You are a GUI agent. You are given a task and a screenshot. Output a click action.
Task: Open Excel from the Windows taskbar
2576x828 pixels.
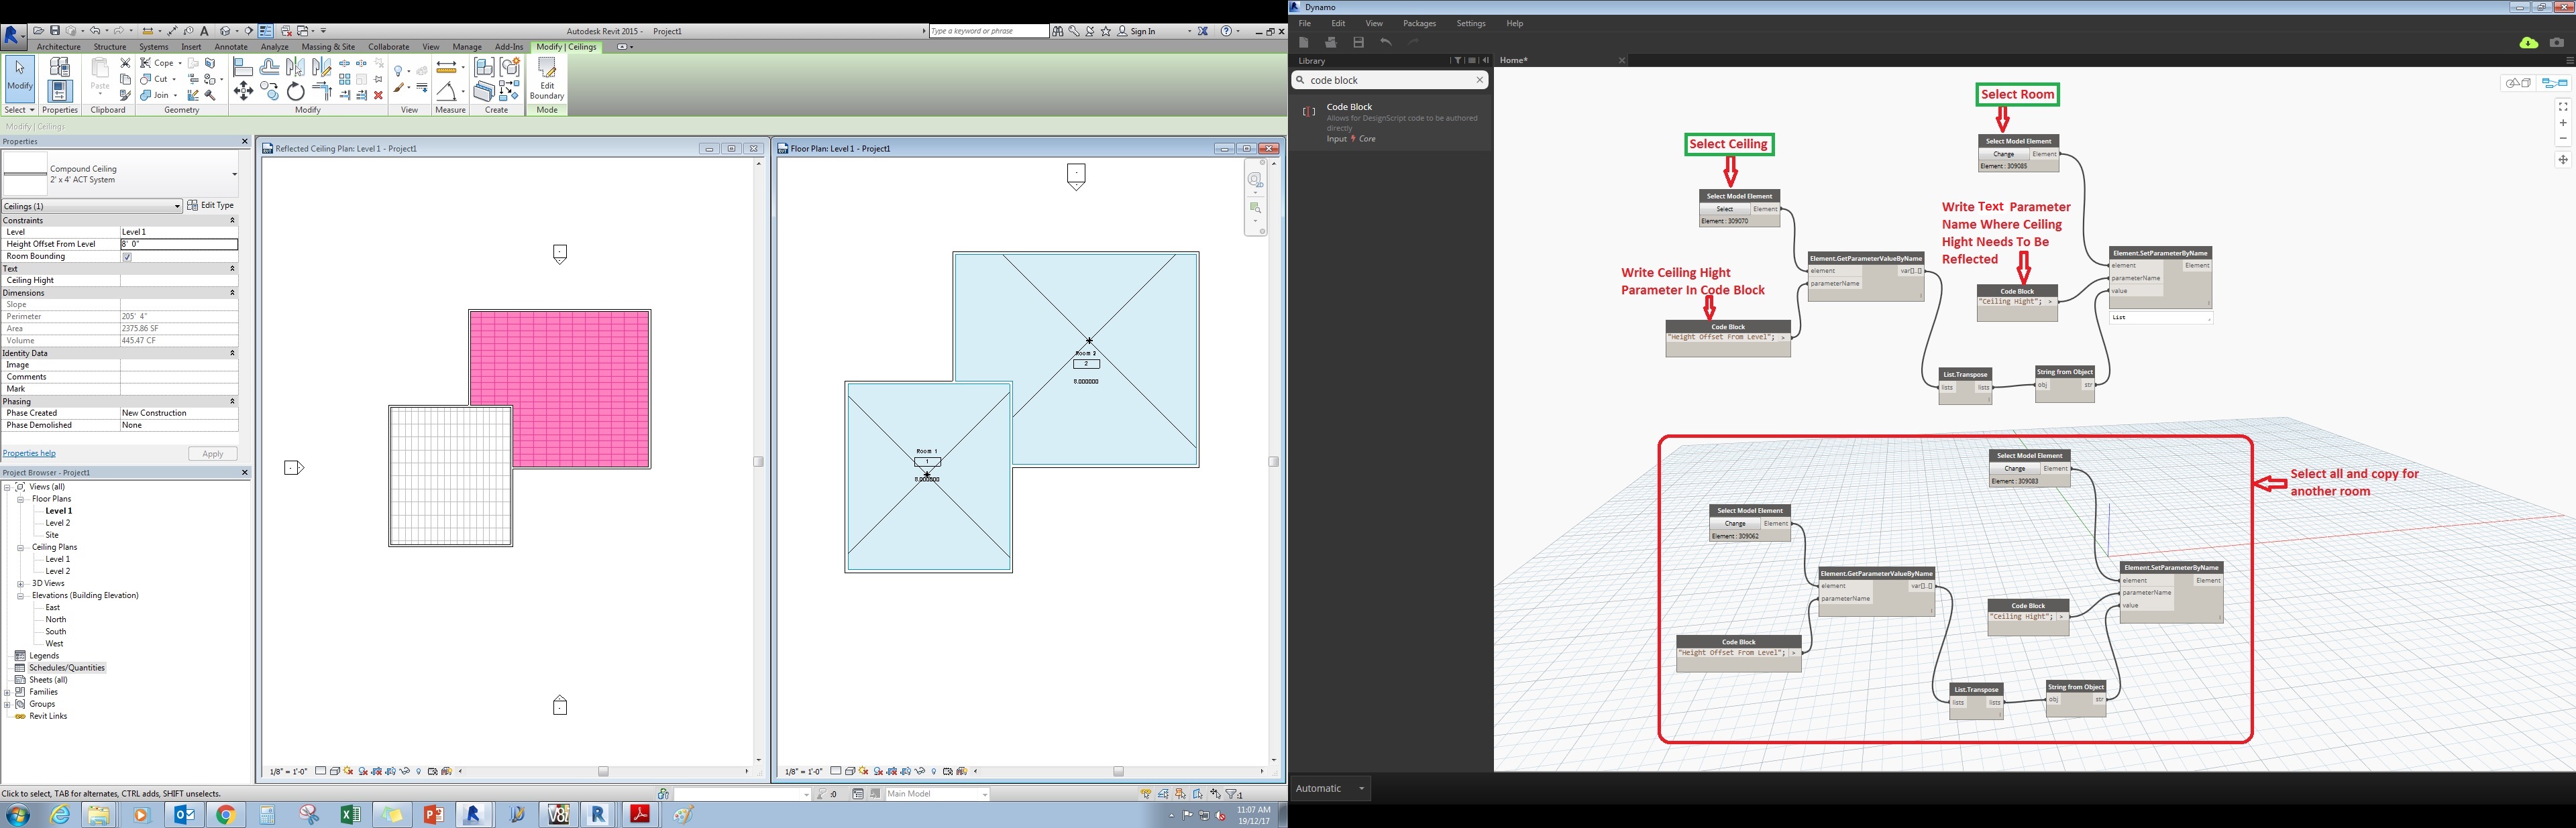[x=350, y=815]
